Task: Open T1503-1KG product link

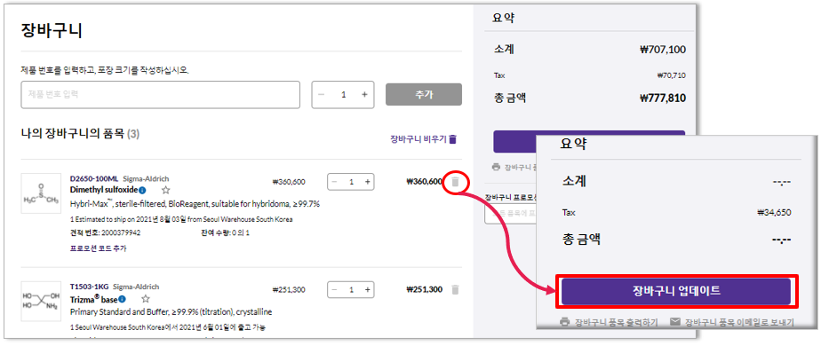Action: point(89,287)
